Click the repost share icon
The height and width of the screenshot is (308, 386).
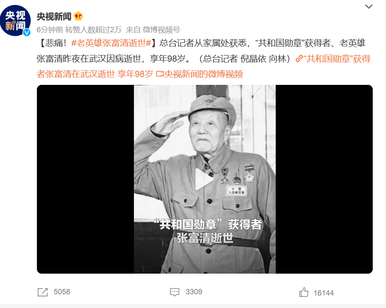[43, 292]
